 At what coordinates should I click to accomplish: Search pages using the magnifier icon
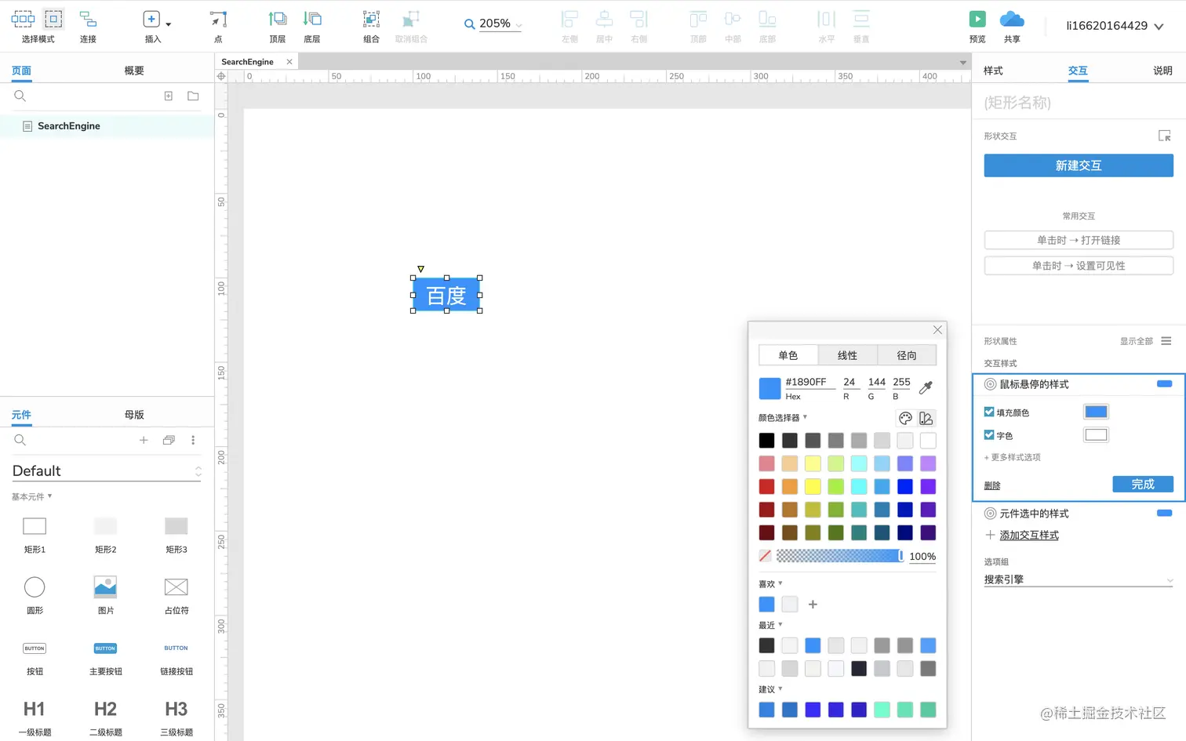pyautogui.click(x=20, y=96)
